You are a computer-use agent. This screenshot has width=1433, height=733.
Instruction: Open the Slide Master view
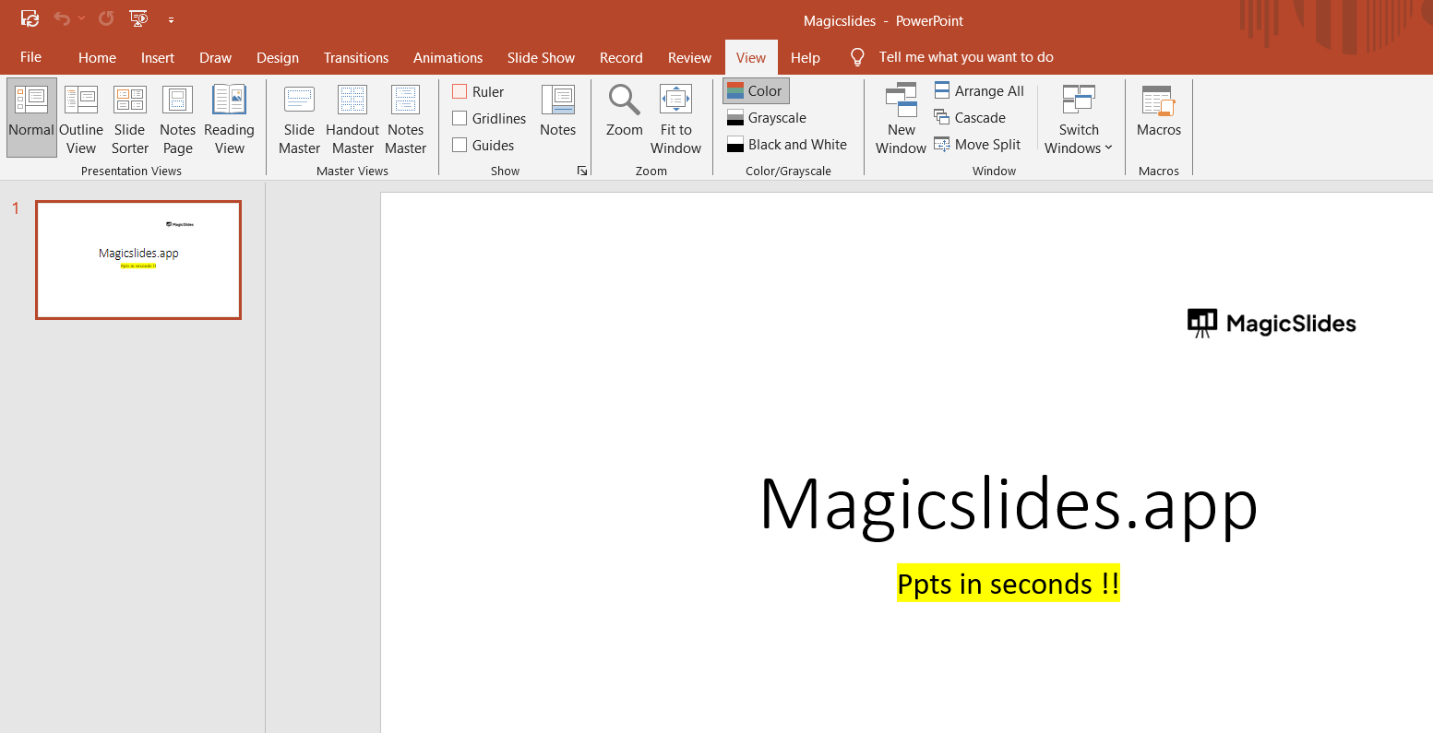[299, 119]
